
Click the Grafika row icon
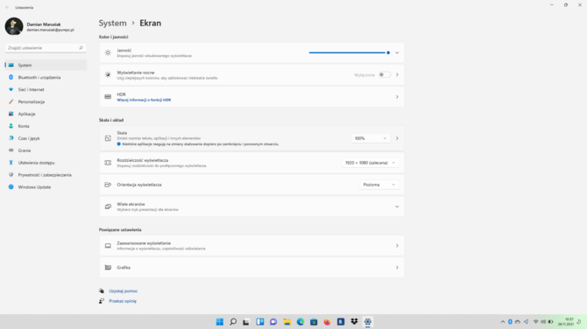[x=108, y=268]
